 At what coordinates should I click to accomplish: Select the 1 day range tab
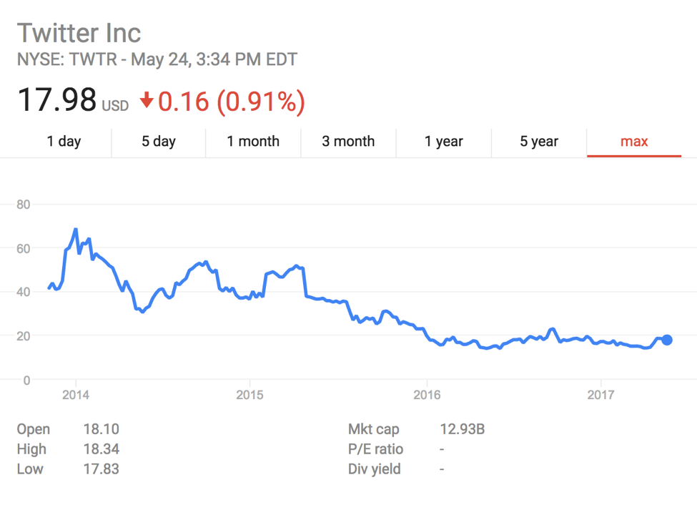click(x=64, y=142)
